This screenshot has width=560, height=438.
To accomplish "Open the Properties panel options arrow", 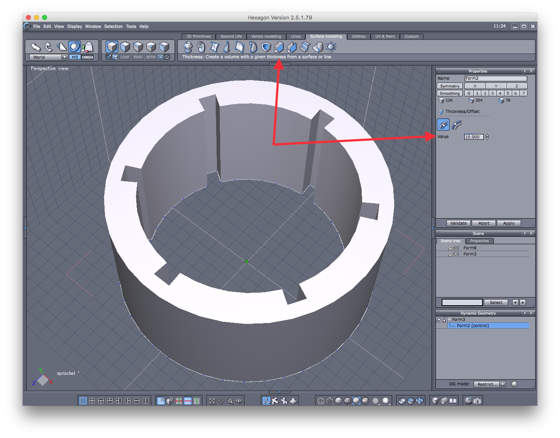I will click(x=525, y=71).
